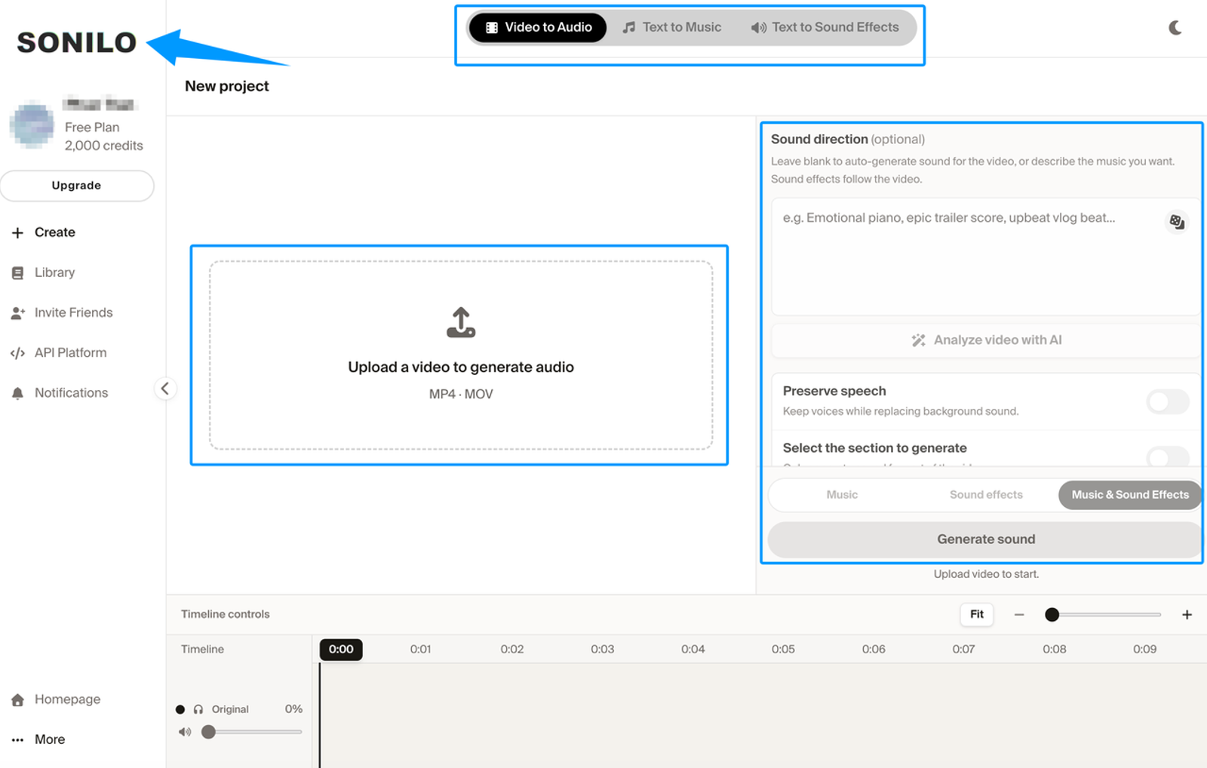
Task: Click the Original track volume slider
Action: coord(252,732)
